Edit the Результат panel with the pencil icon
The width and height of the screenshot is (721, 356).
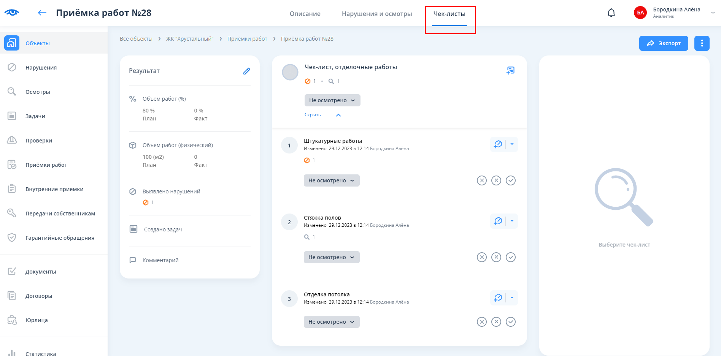tap(246, 71)
